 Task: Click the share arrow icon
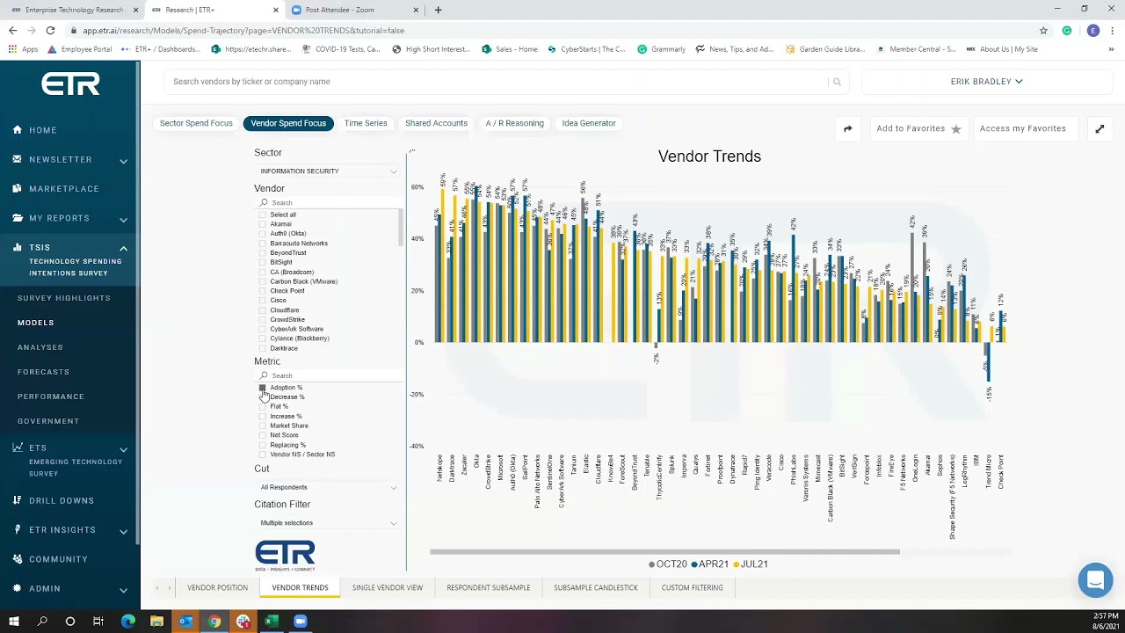(847, 128)
